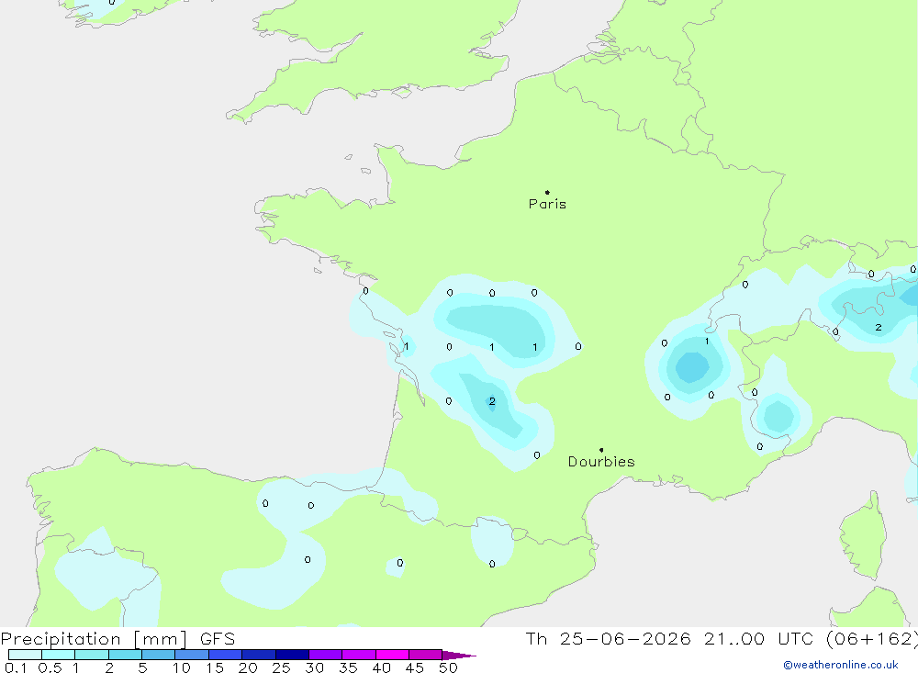
Task: Click the GFS model name label
Action: [218, 639]
